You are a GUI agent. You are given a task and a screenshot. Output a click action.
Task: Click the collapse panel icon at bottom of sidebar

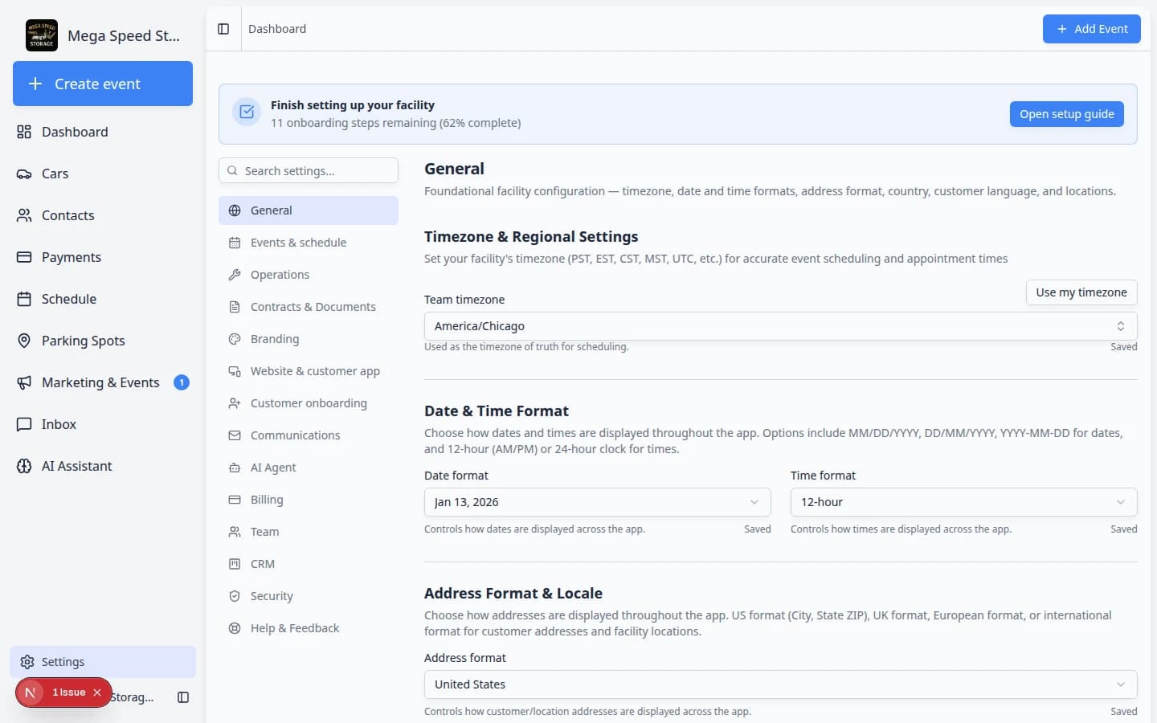pos(183,697)
